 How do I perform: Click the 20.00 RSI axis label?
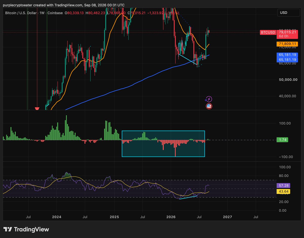point(284,202)
